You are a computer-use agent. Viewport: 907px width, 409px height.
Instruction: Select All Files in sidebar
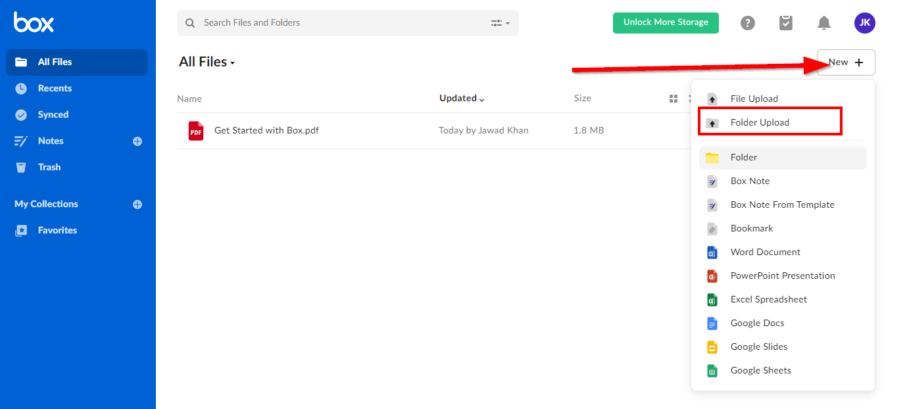(x=77, y=62)
